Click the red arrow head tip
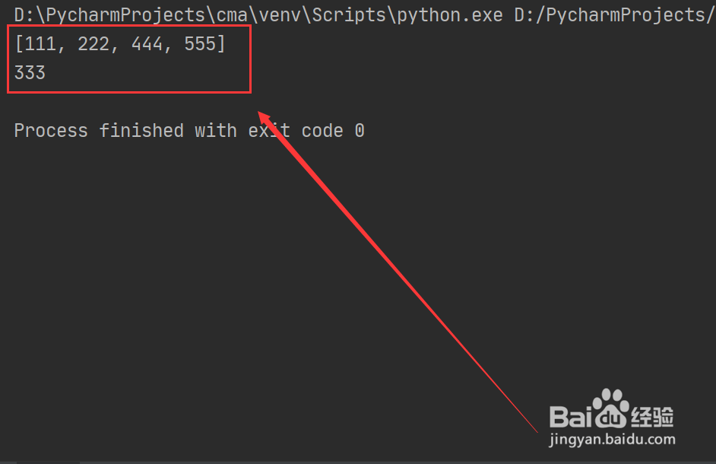The width and height of the screenshot is (716, 464). click(259, 113)
